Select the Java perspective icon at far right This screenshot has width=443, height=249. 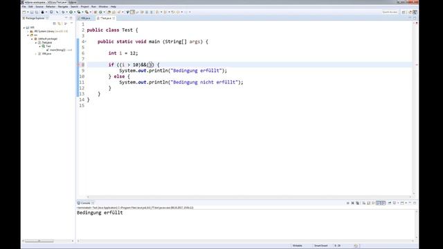coord(415,12)
